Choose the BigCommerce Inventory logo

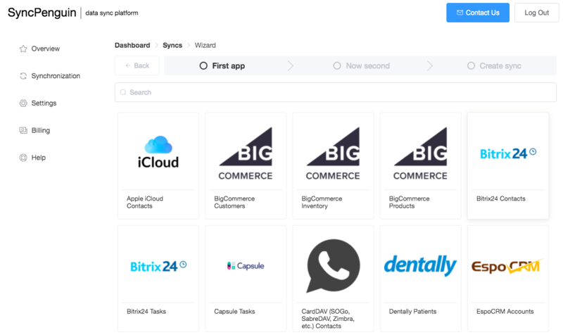333,153
